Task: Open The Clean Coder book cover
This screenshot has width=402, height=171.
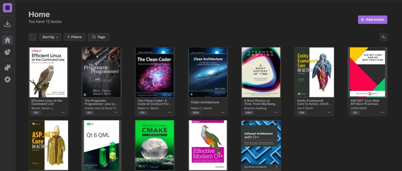Action: tap(154, 72)
